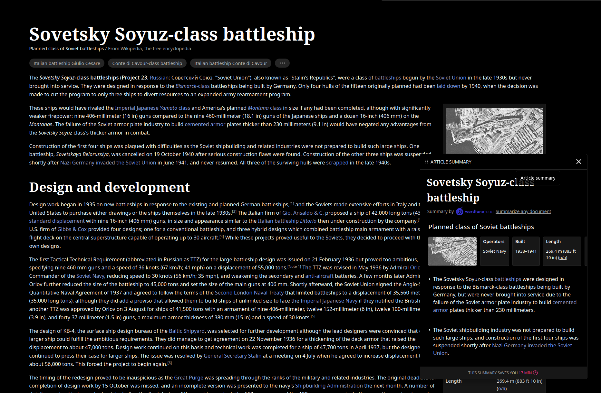The width and height of the screenshot is (601, 393).
Task: Open the Soviet Navy link in Operators card
Action: (x=494, y=251)
